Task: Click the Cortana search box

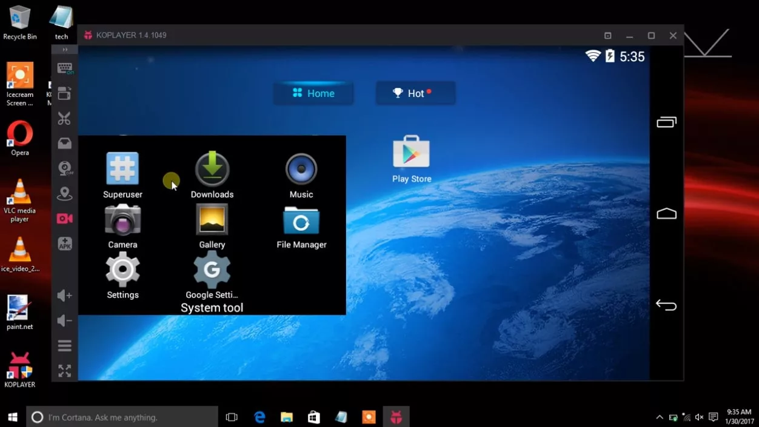Action: (x=122, y=417)
